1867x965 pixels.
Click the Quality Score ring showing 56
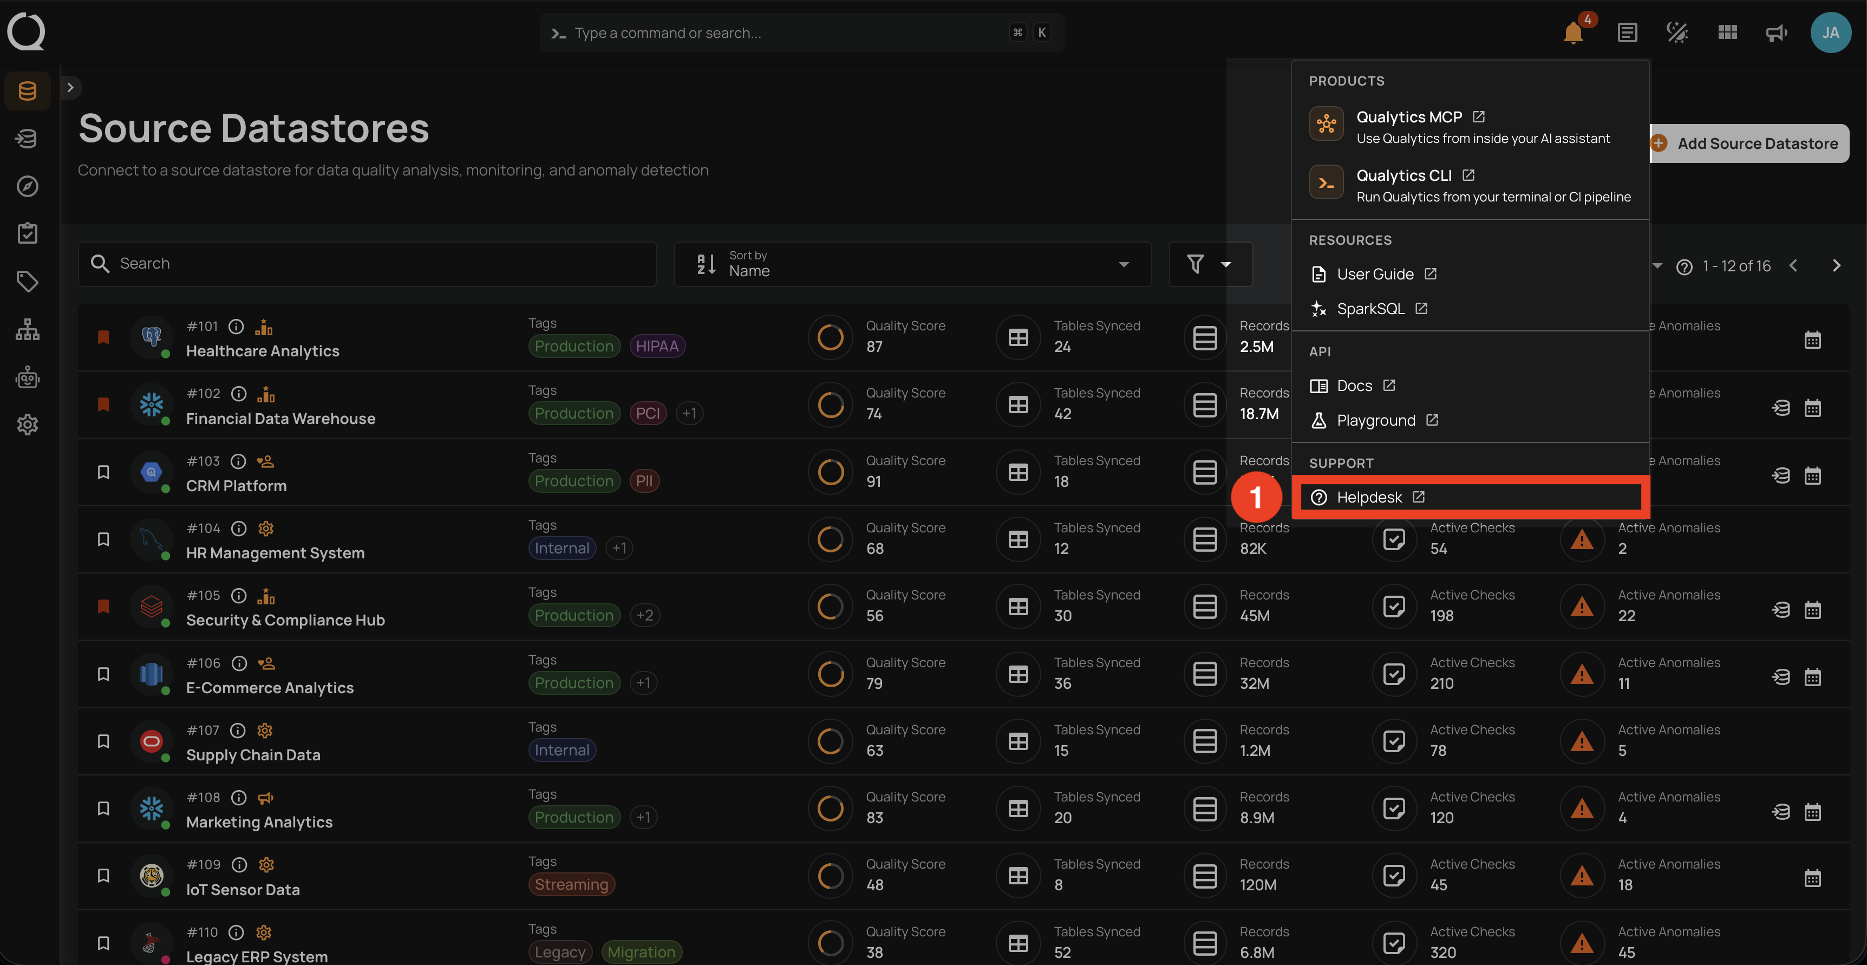830,607
